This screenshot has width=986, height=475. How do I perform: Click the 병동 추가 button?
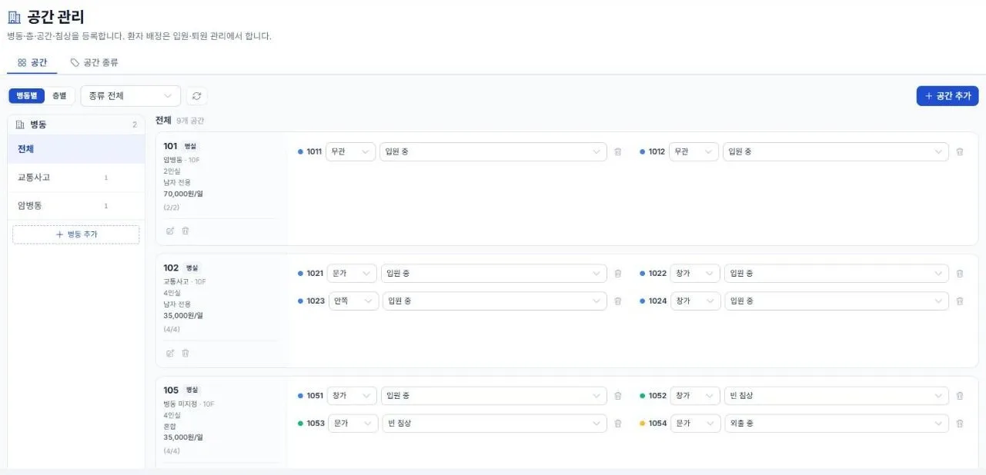click(76, 234)
